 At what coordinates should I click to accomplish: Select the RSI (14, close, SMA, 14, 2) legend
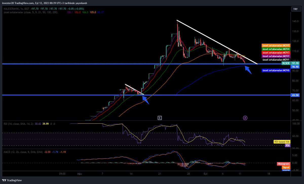tap(19, 124)
